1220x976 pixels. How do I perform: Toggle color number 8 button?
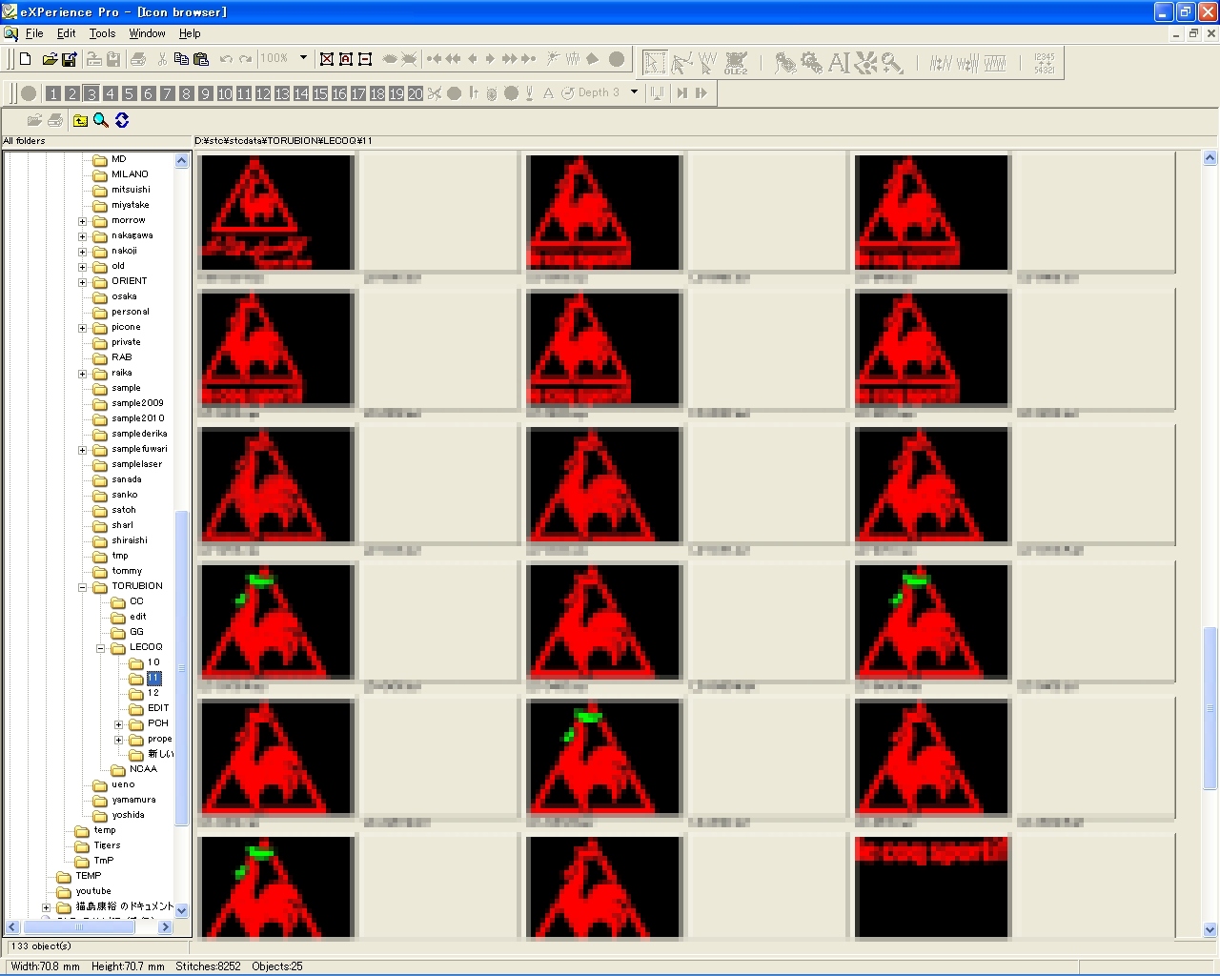[x=187, y=92]
